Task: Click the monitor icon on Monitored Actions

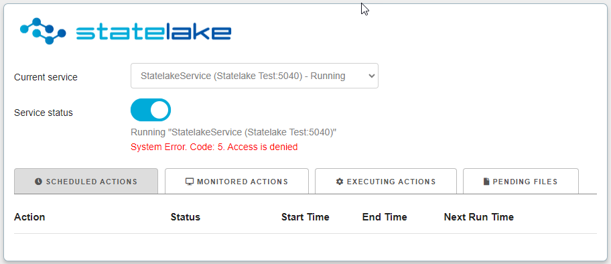Action: tap(190, 182)
